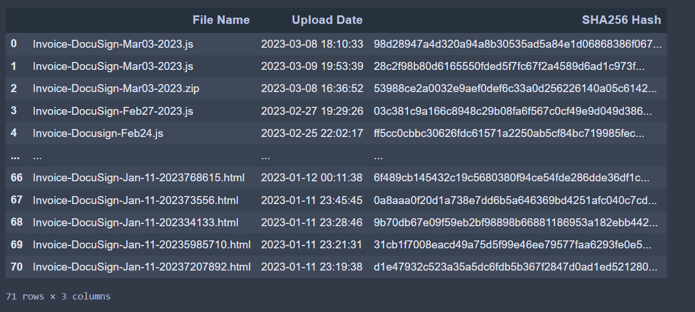Select the Invoice-DocuSign-Mar03-2023.zip file name cell
The width and height of the screenshot is (695, 312).
(x=116, y=89)
